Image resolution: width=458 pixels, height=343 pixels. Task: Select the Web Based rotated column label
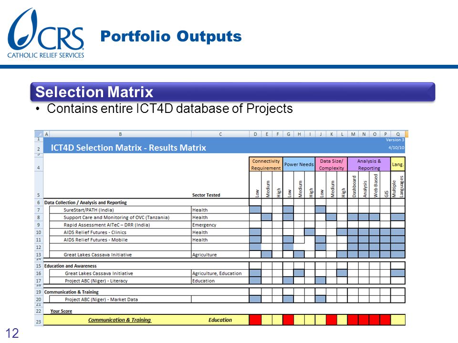tap(375, 185)
